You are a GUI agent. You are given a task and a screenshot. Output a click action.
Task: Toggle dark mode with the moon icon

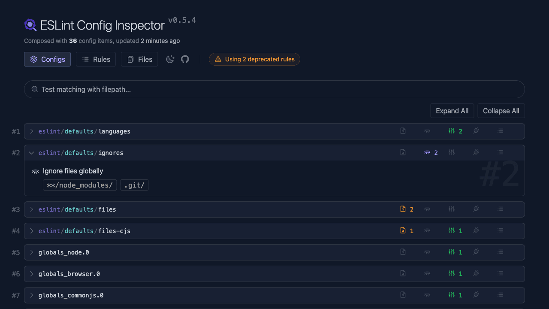[170, 59]
